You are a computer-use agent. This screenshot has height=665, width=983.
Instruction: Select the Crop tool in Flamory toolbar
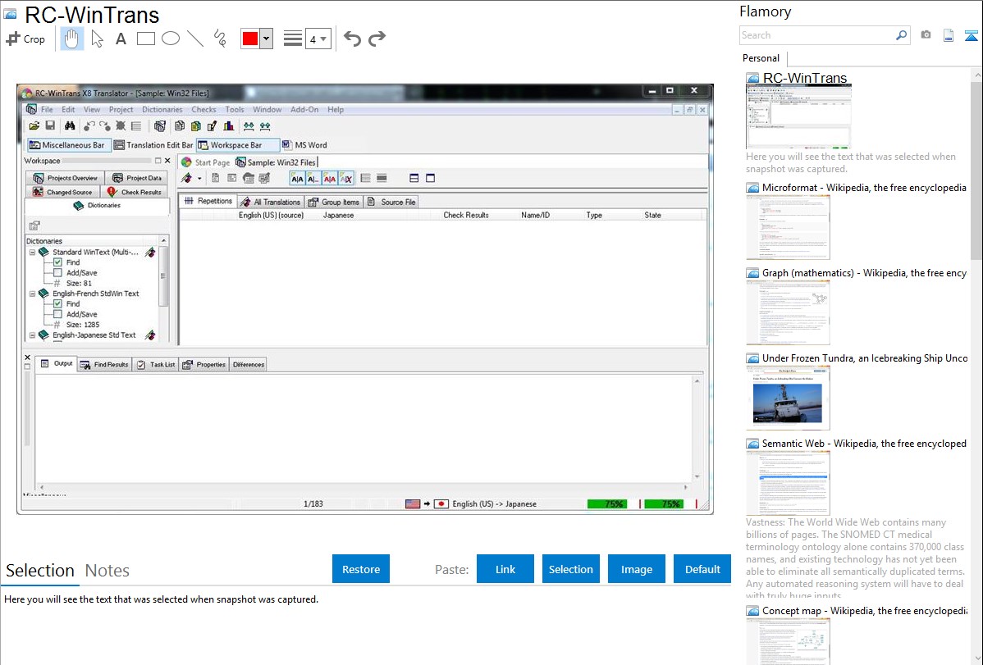[x=25, y=39]
